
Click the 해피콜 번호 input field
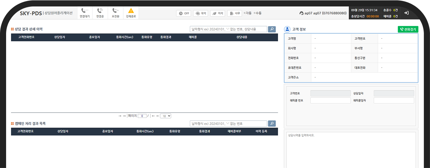click(330, 101)
